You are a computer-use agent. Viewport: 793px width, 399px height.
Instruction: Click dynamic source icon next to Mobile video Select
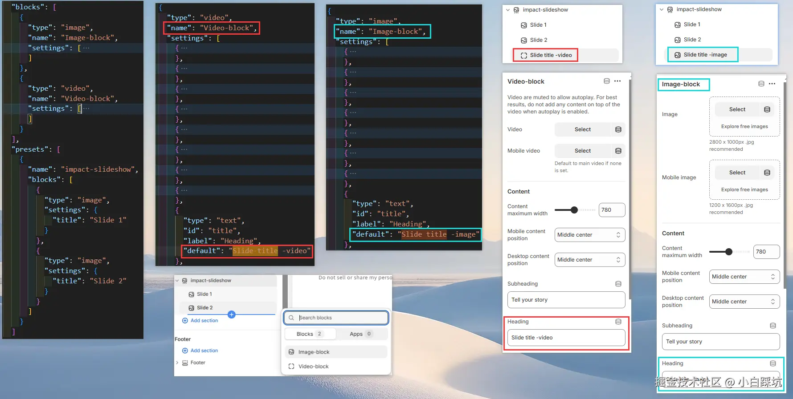(618, 151)
